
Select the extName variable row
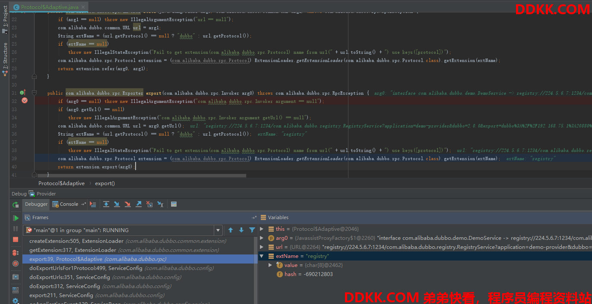pyautogui.click(x=425, y=256)
